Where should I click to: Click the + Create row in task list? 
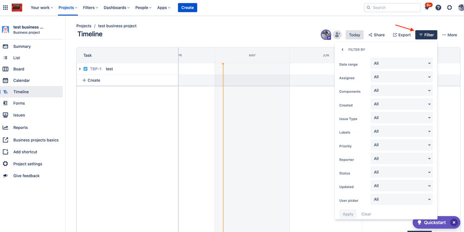[127, 80]
